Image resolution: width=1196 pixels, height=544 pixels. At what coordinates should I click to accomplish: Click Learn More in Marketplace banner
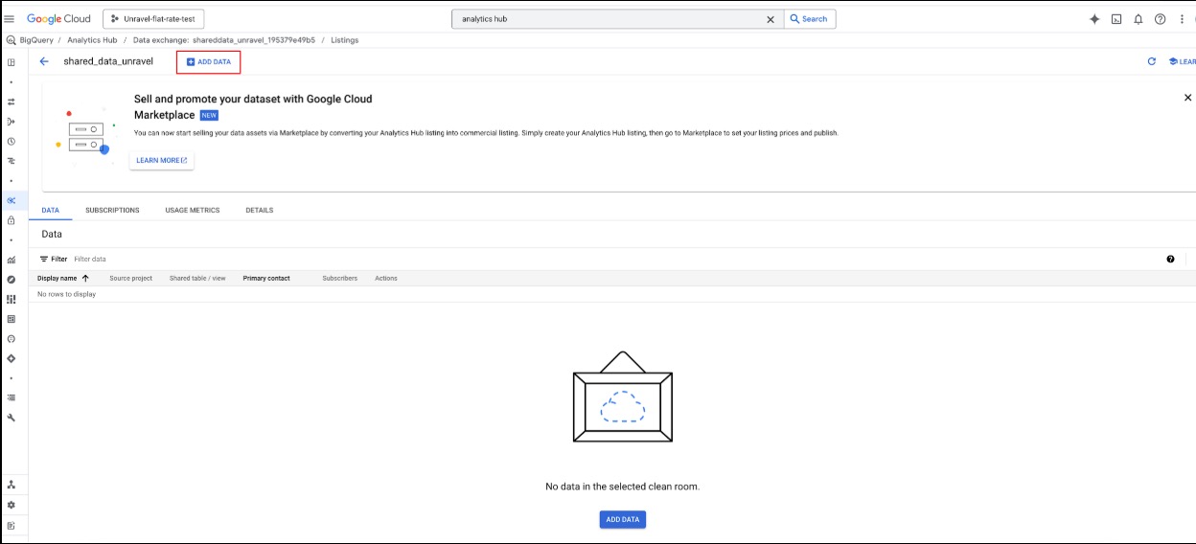(162, 160)
